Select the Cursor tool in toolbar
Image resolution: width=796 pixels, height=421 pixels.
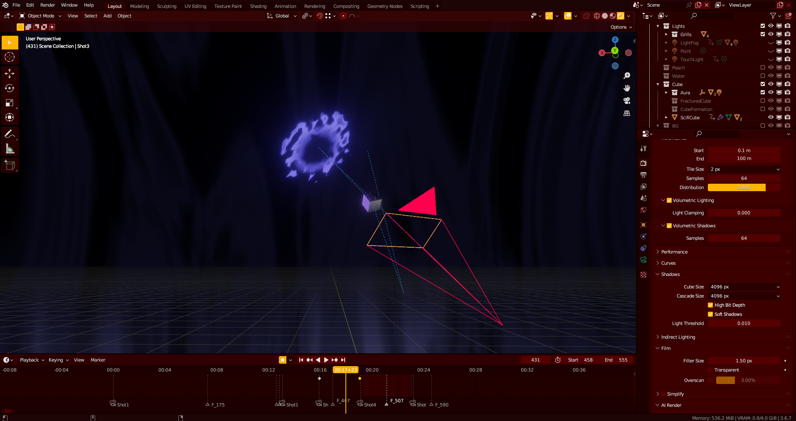pyautogui.click(x=10, y=57)
